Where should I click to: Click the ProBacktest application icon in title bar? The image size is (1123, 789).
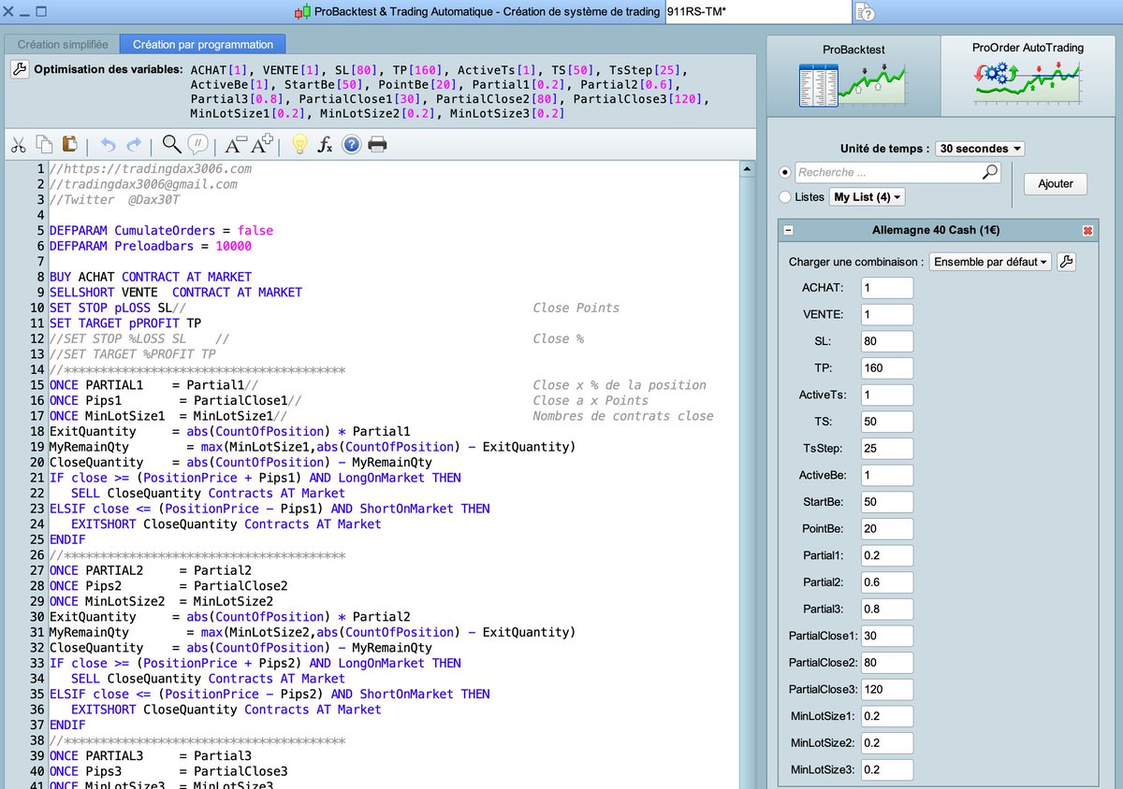303,12
